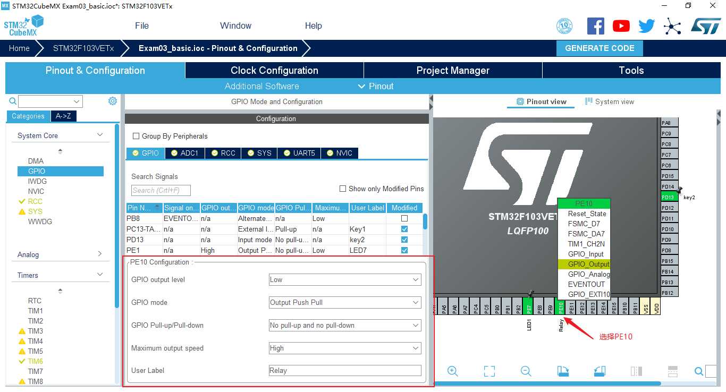Switch to Project Manager tab
726x392 pixels.
point(453,70)
